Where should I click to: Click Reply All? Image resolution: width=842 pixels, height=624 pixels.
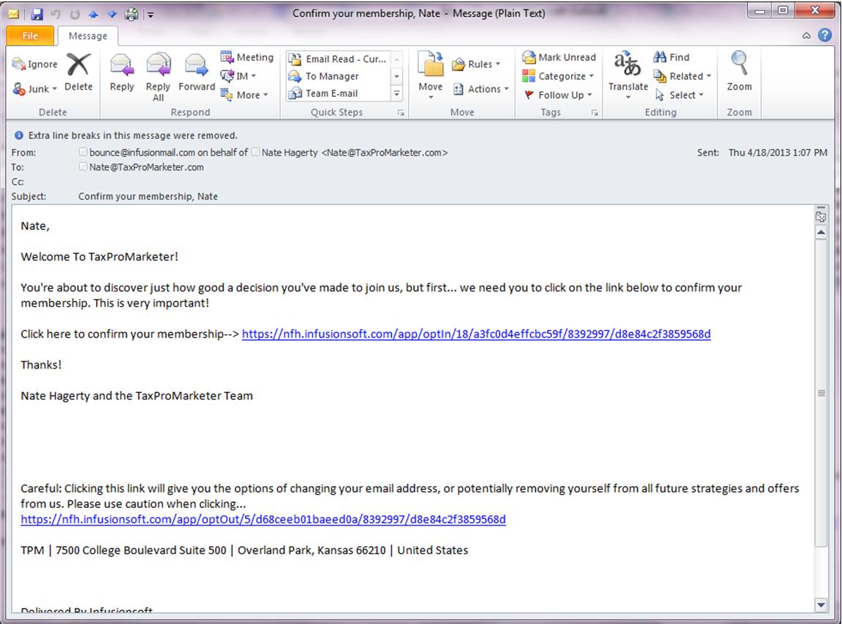click(158, 76)
